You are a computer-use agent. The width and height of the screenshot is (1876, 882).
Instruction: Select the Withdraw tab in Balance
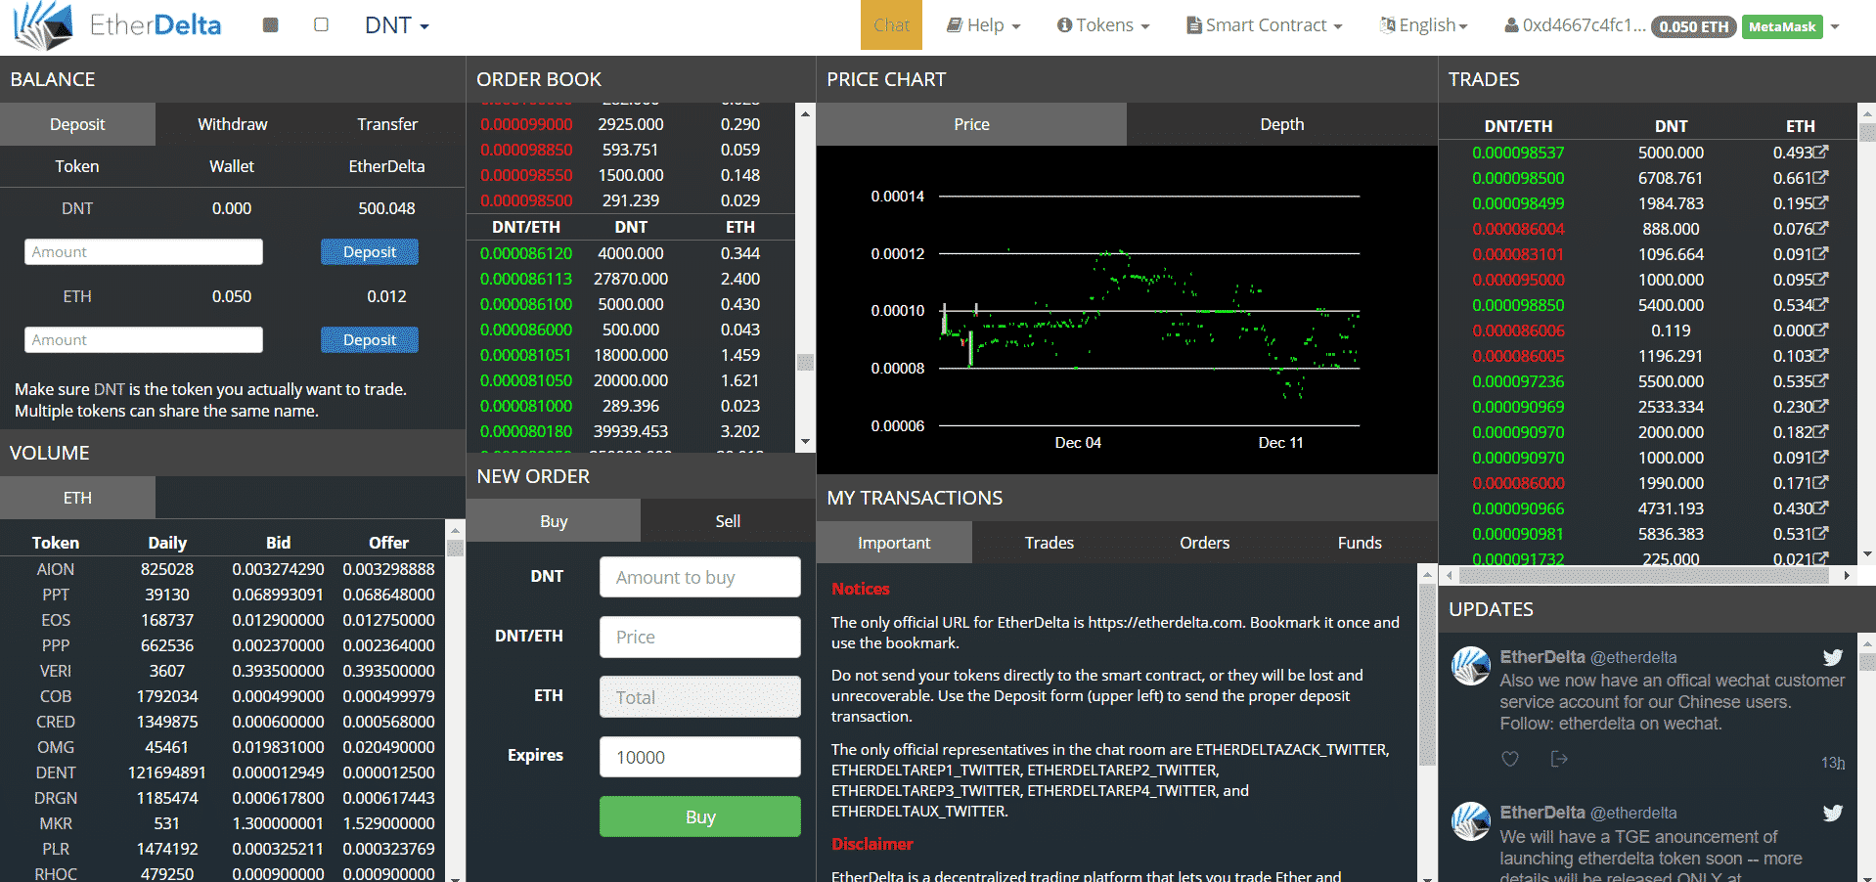pyautogui.click(x=232, y=124)
